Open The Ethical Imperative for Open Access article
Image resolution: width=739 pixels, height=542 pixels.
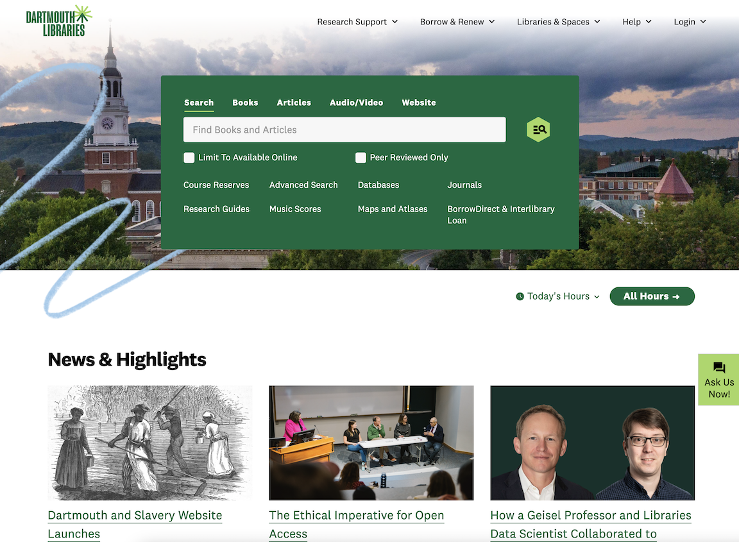point(356,524)
